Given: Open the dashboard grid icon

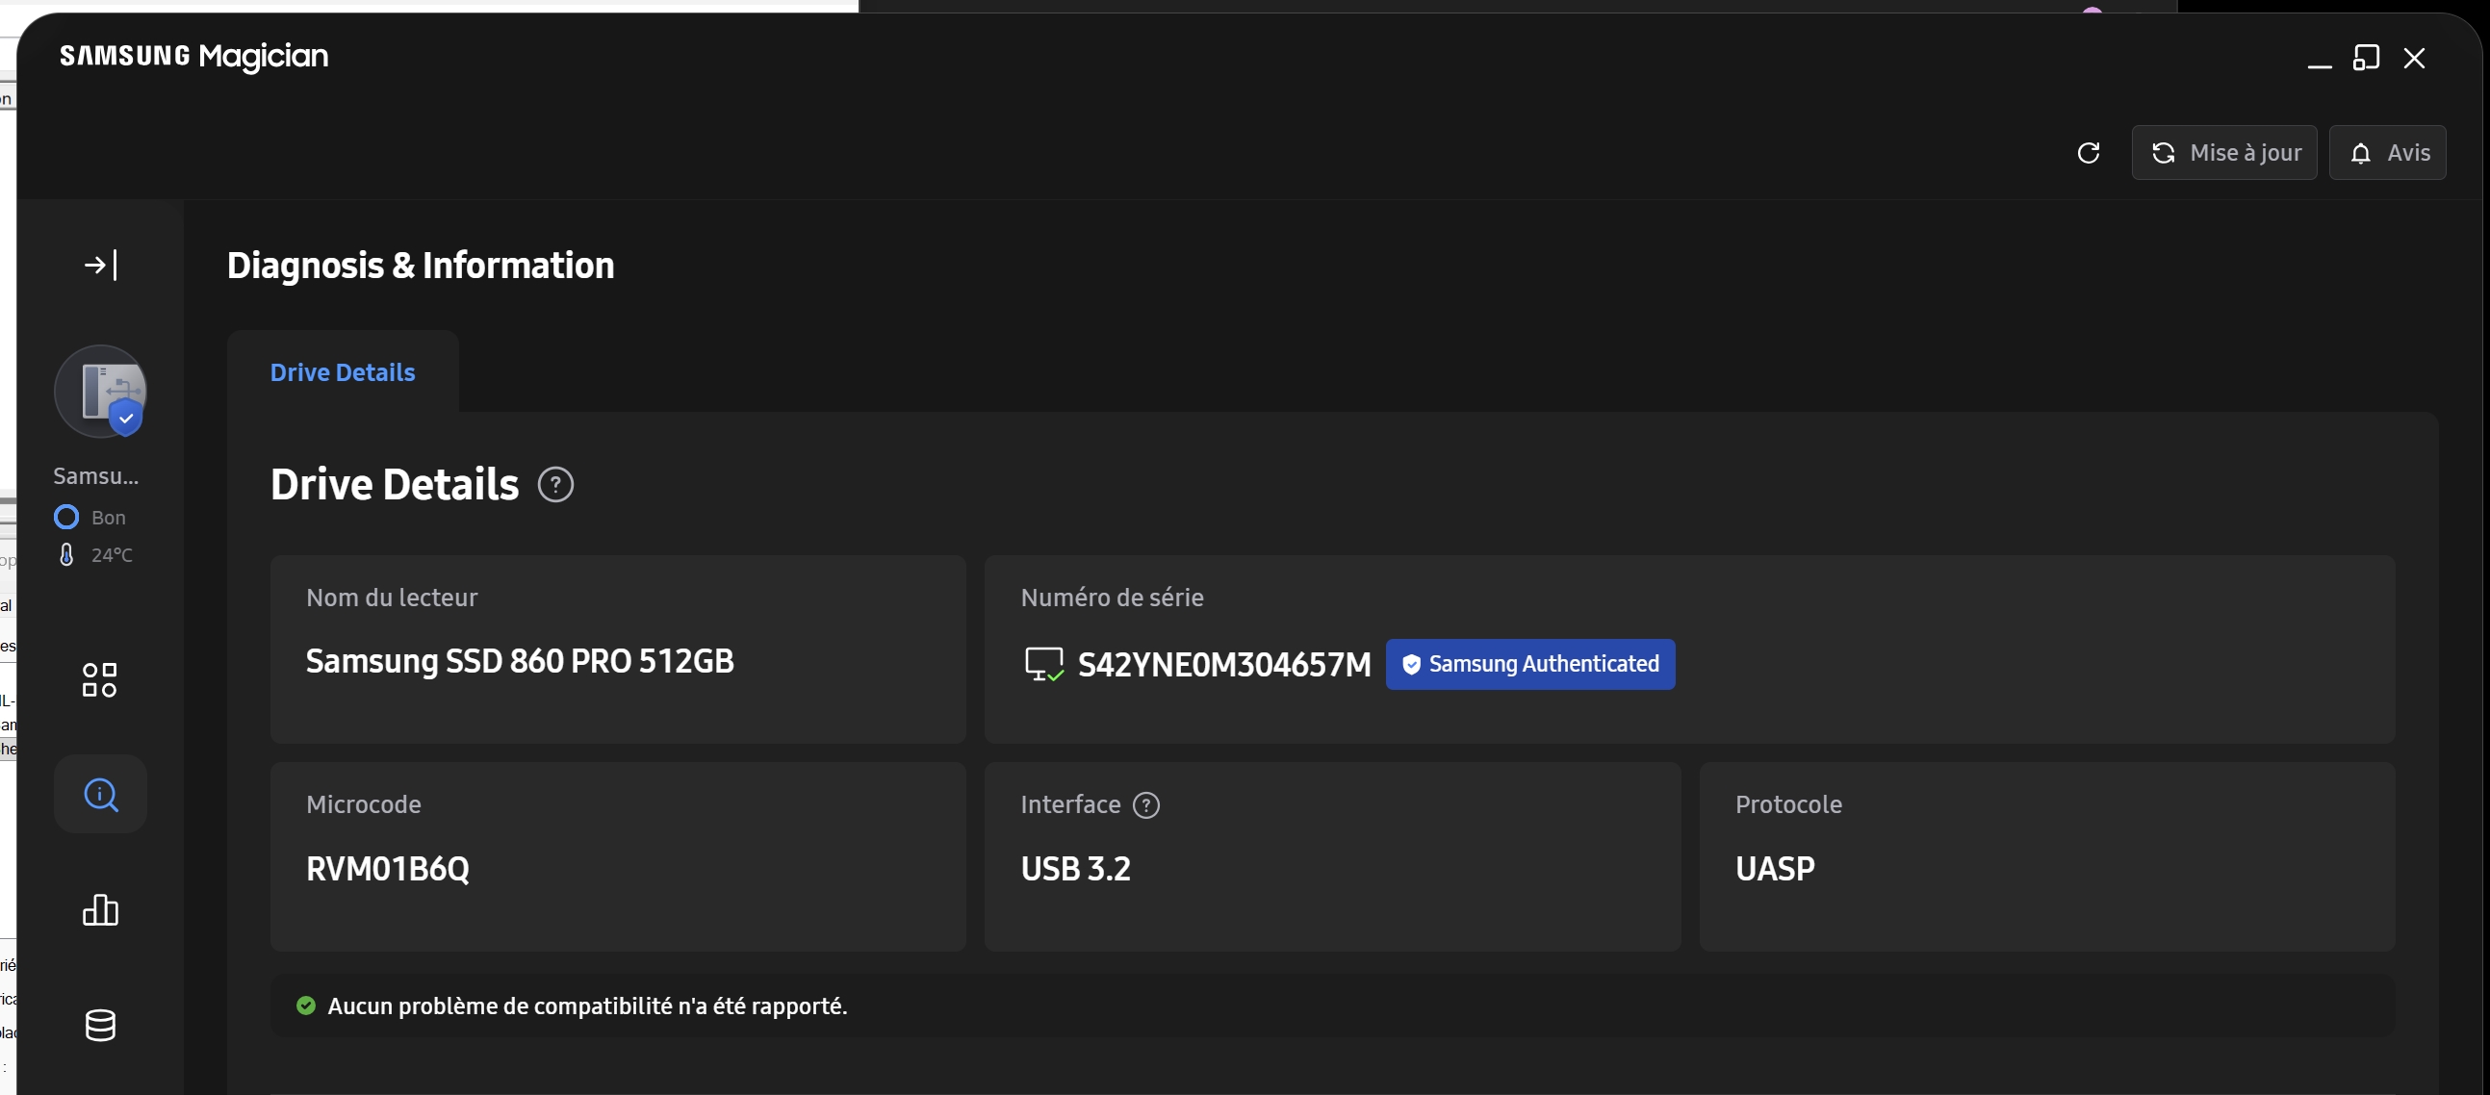Looking at the screenshot, I should pyautogui.click(x=99, y=679).
